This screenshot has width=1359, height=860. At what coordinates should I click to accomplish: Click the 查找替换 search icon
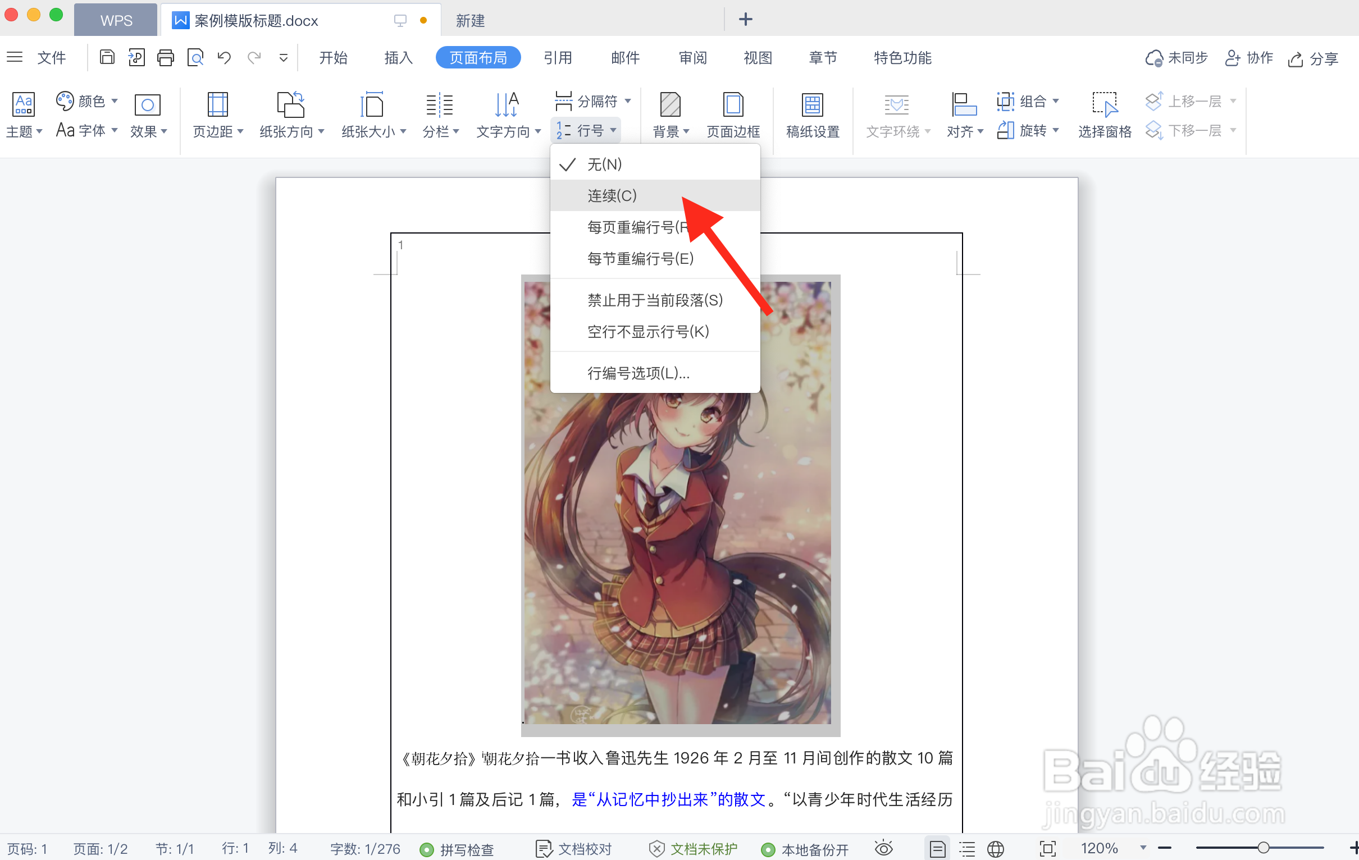195,57
